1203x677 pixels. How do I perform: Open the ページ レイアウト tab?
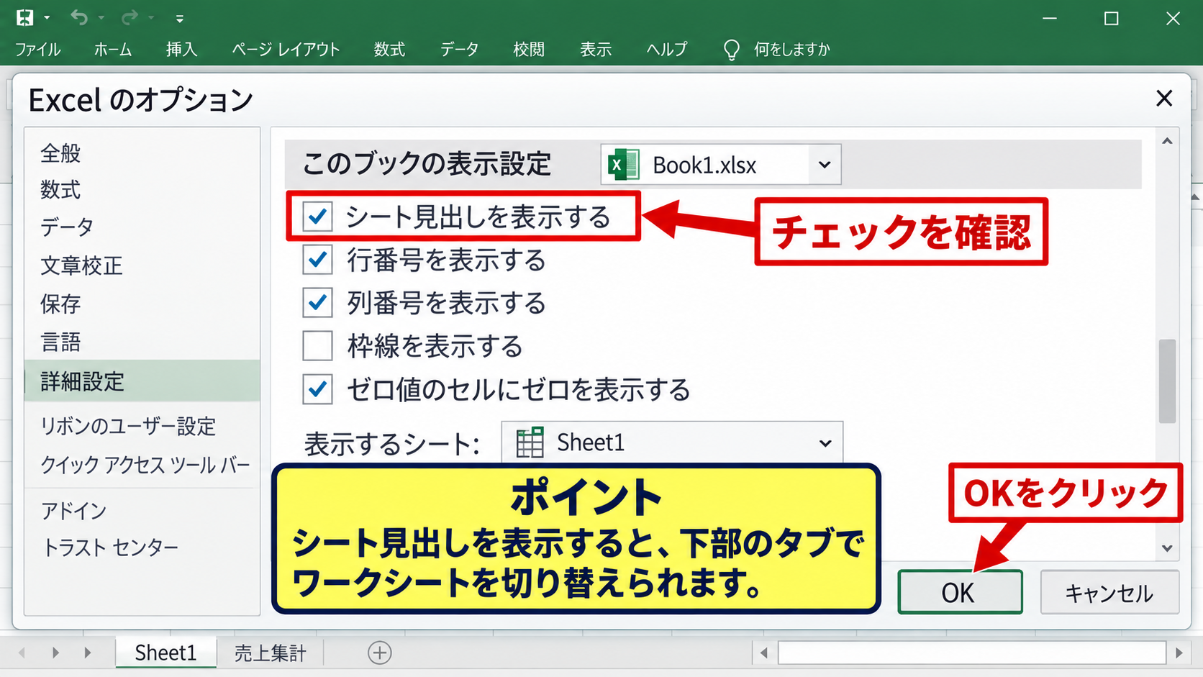point(286,50)
